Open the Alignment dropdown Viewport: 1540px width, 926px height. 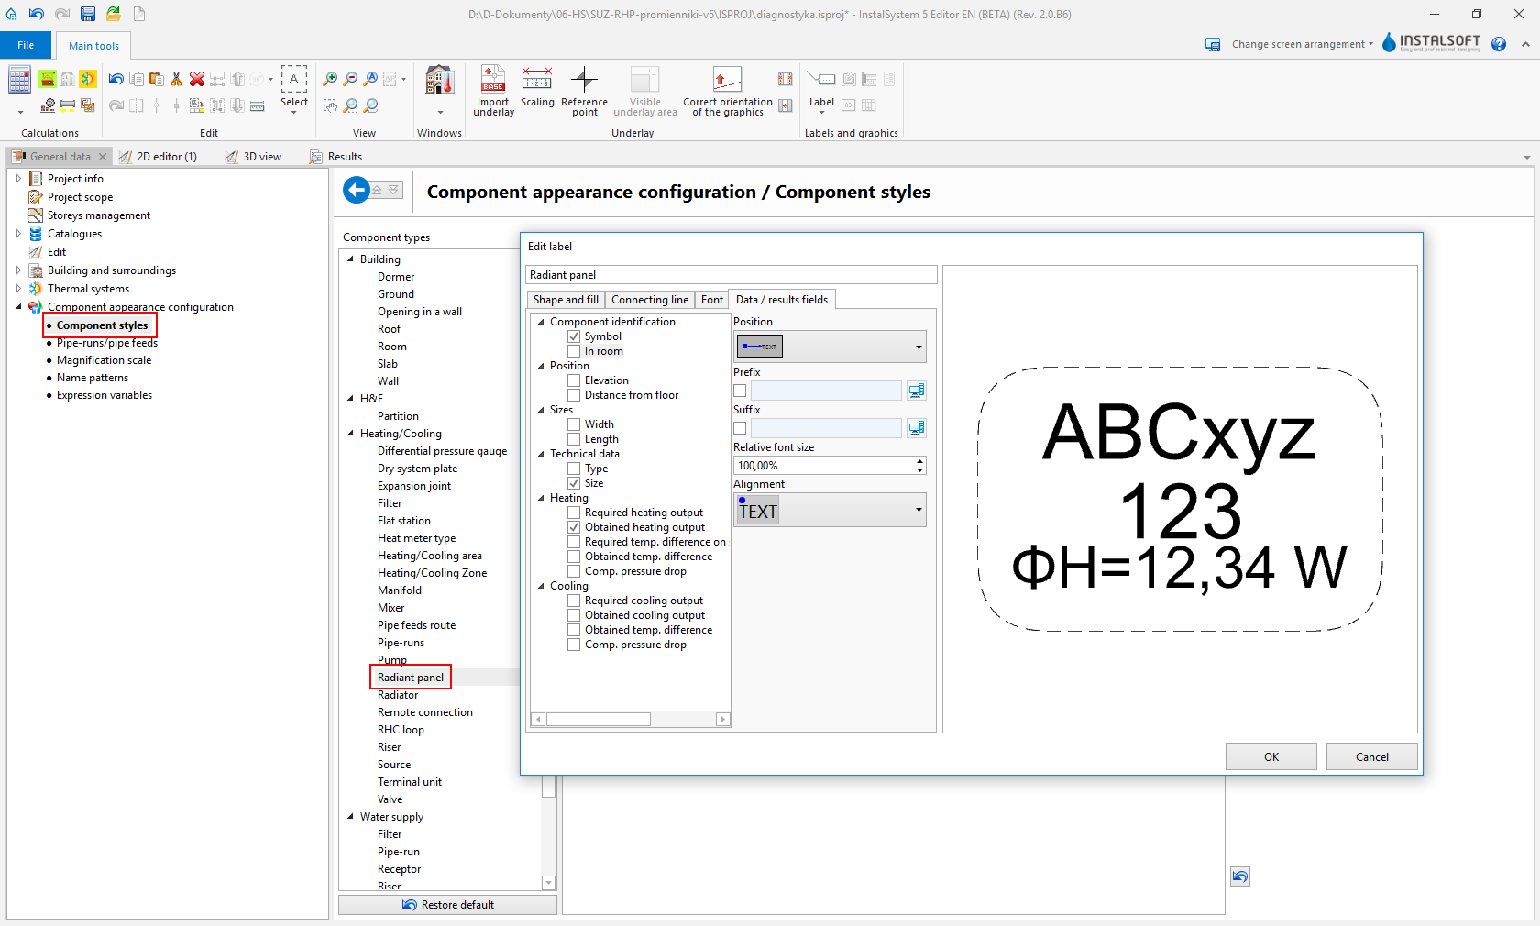[x=918, y=510]
